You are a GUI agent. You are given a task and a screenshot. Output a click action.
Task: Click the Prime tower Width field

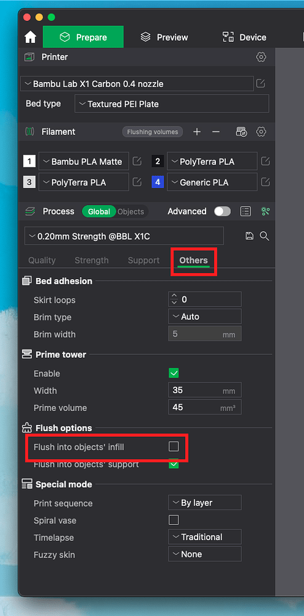point(205,390)
